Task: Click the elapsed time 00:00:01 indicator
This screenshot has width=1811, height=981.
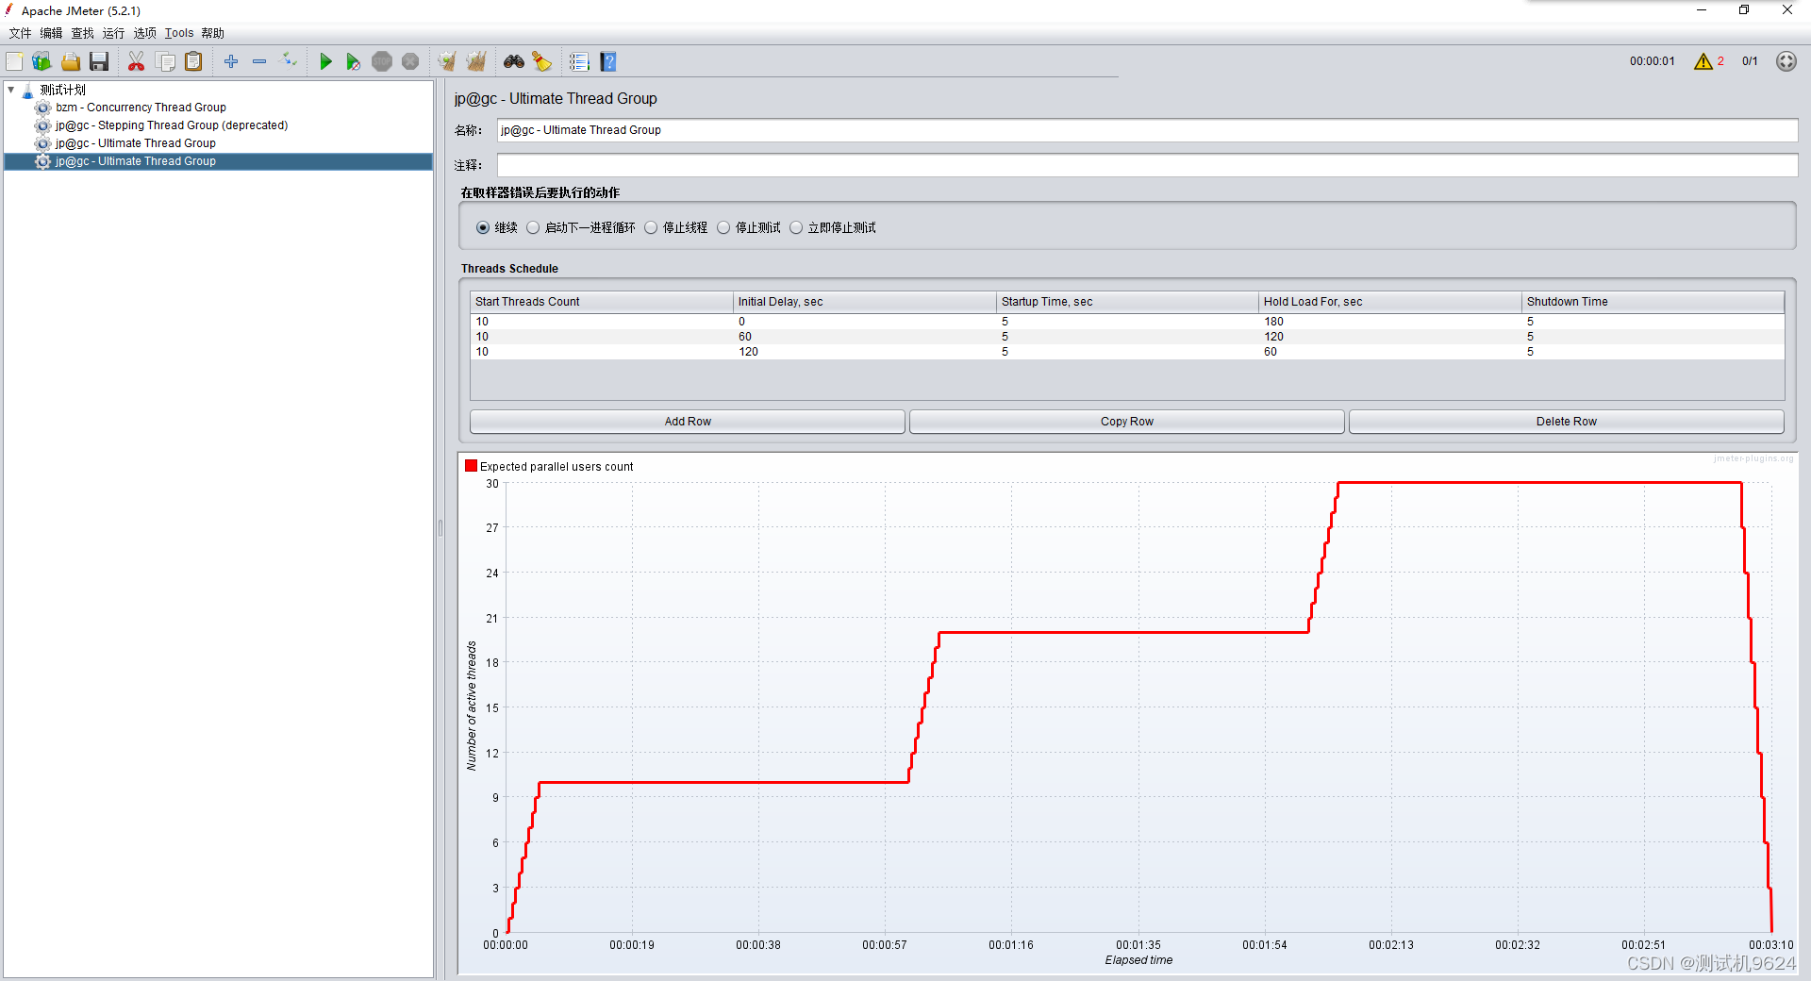Action: tap(1653, 61)
